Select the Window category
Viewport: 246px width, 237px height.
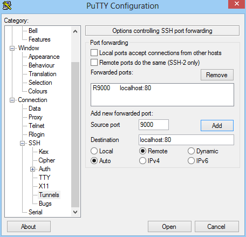click(x=29, y=48)
